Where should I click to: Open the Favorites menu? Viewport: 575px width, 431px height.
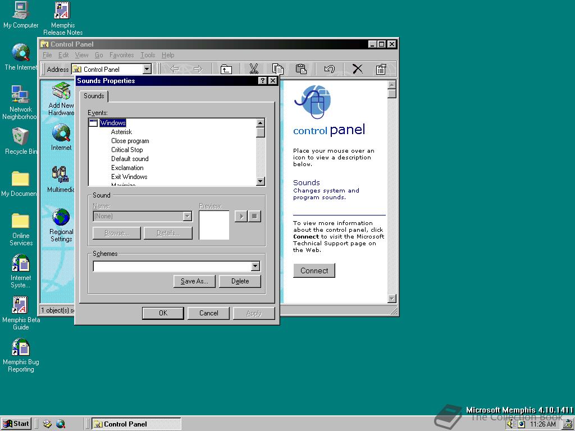point(121,55)
